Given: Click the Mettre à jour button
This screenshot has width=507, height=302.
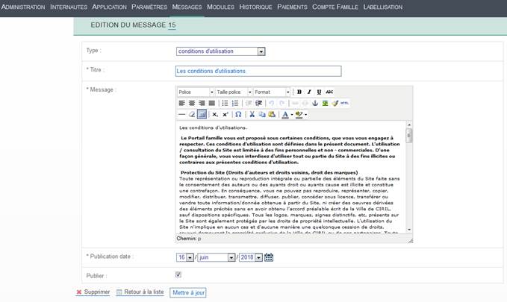Looking at the screenshot, I should (188, 292).
